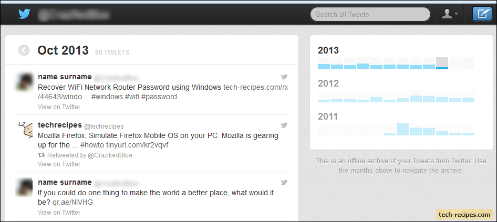
Task: Click bird icon on the techrecipes tweet
Action: point(284,125)
